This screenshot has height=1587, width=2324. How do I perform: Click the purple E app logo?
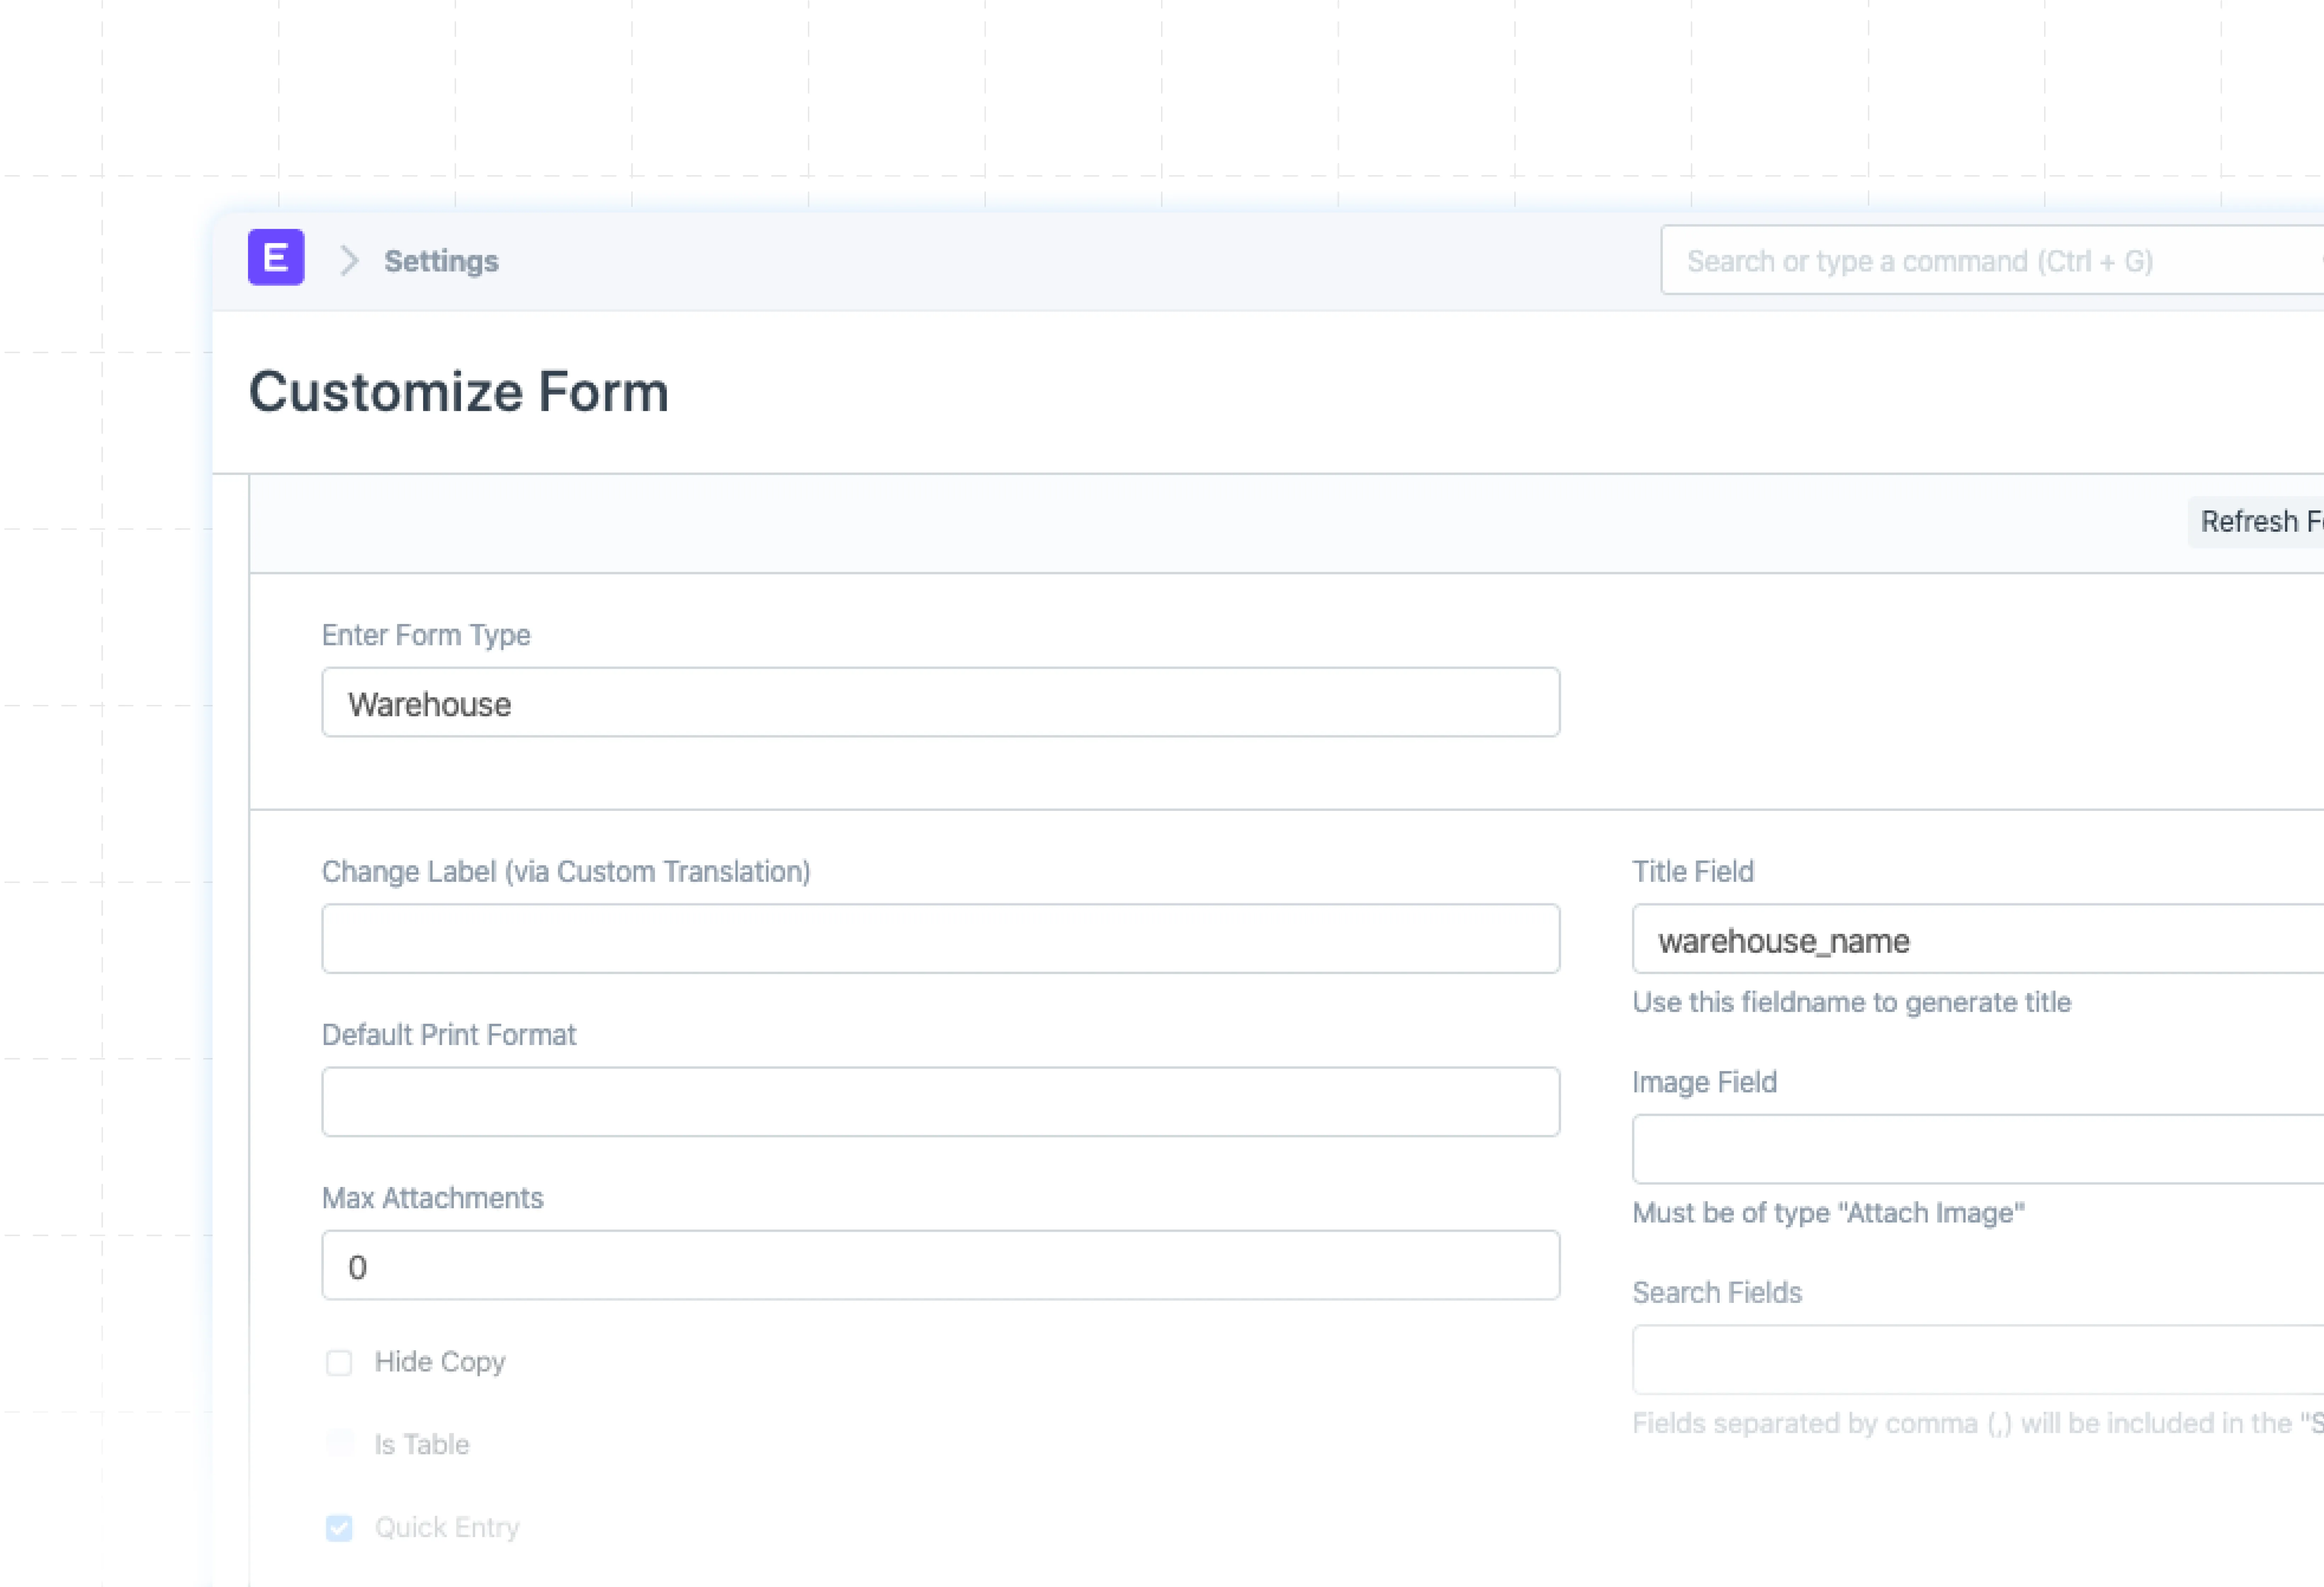[276, 258]
